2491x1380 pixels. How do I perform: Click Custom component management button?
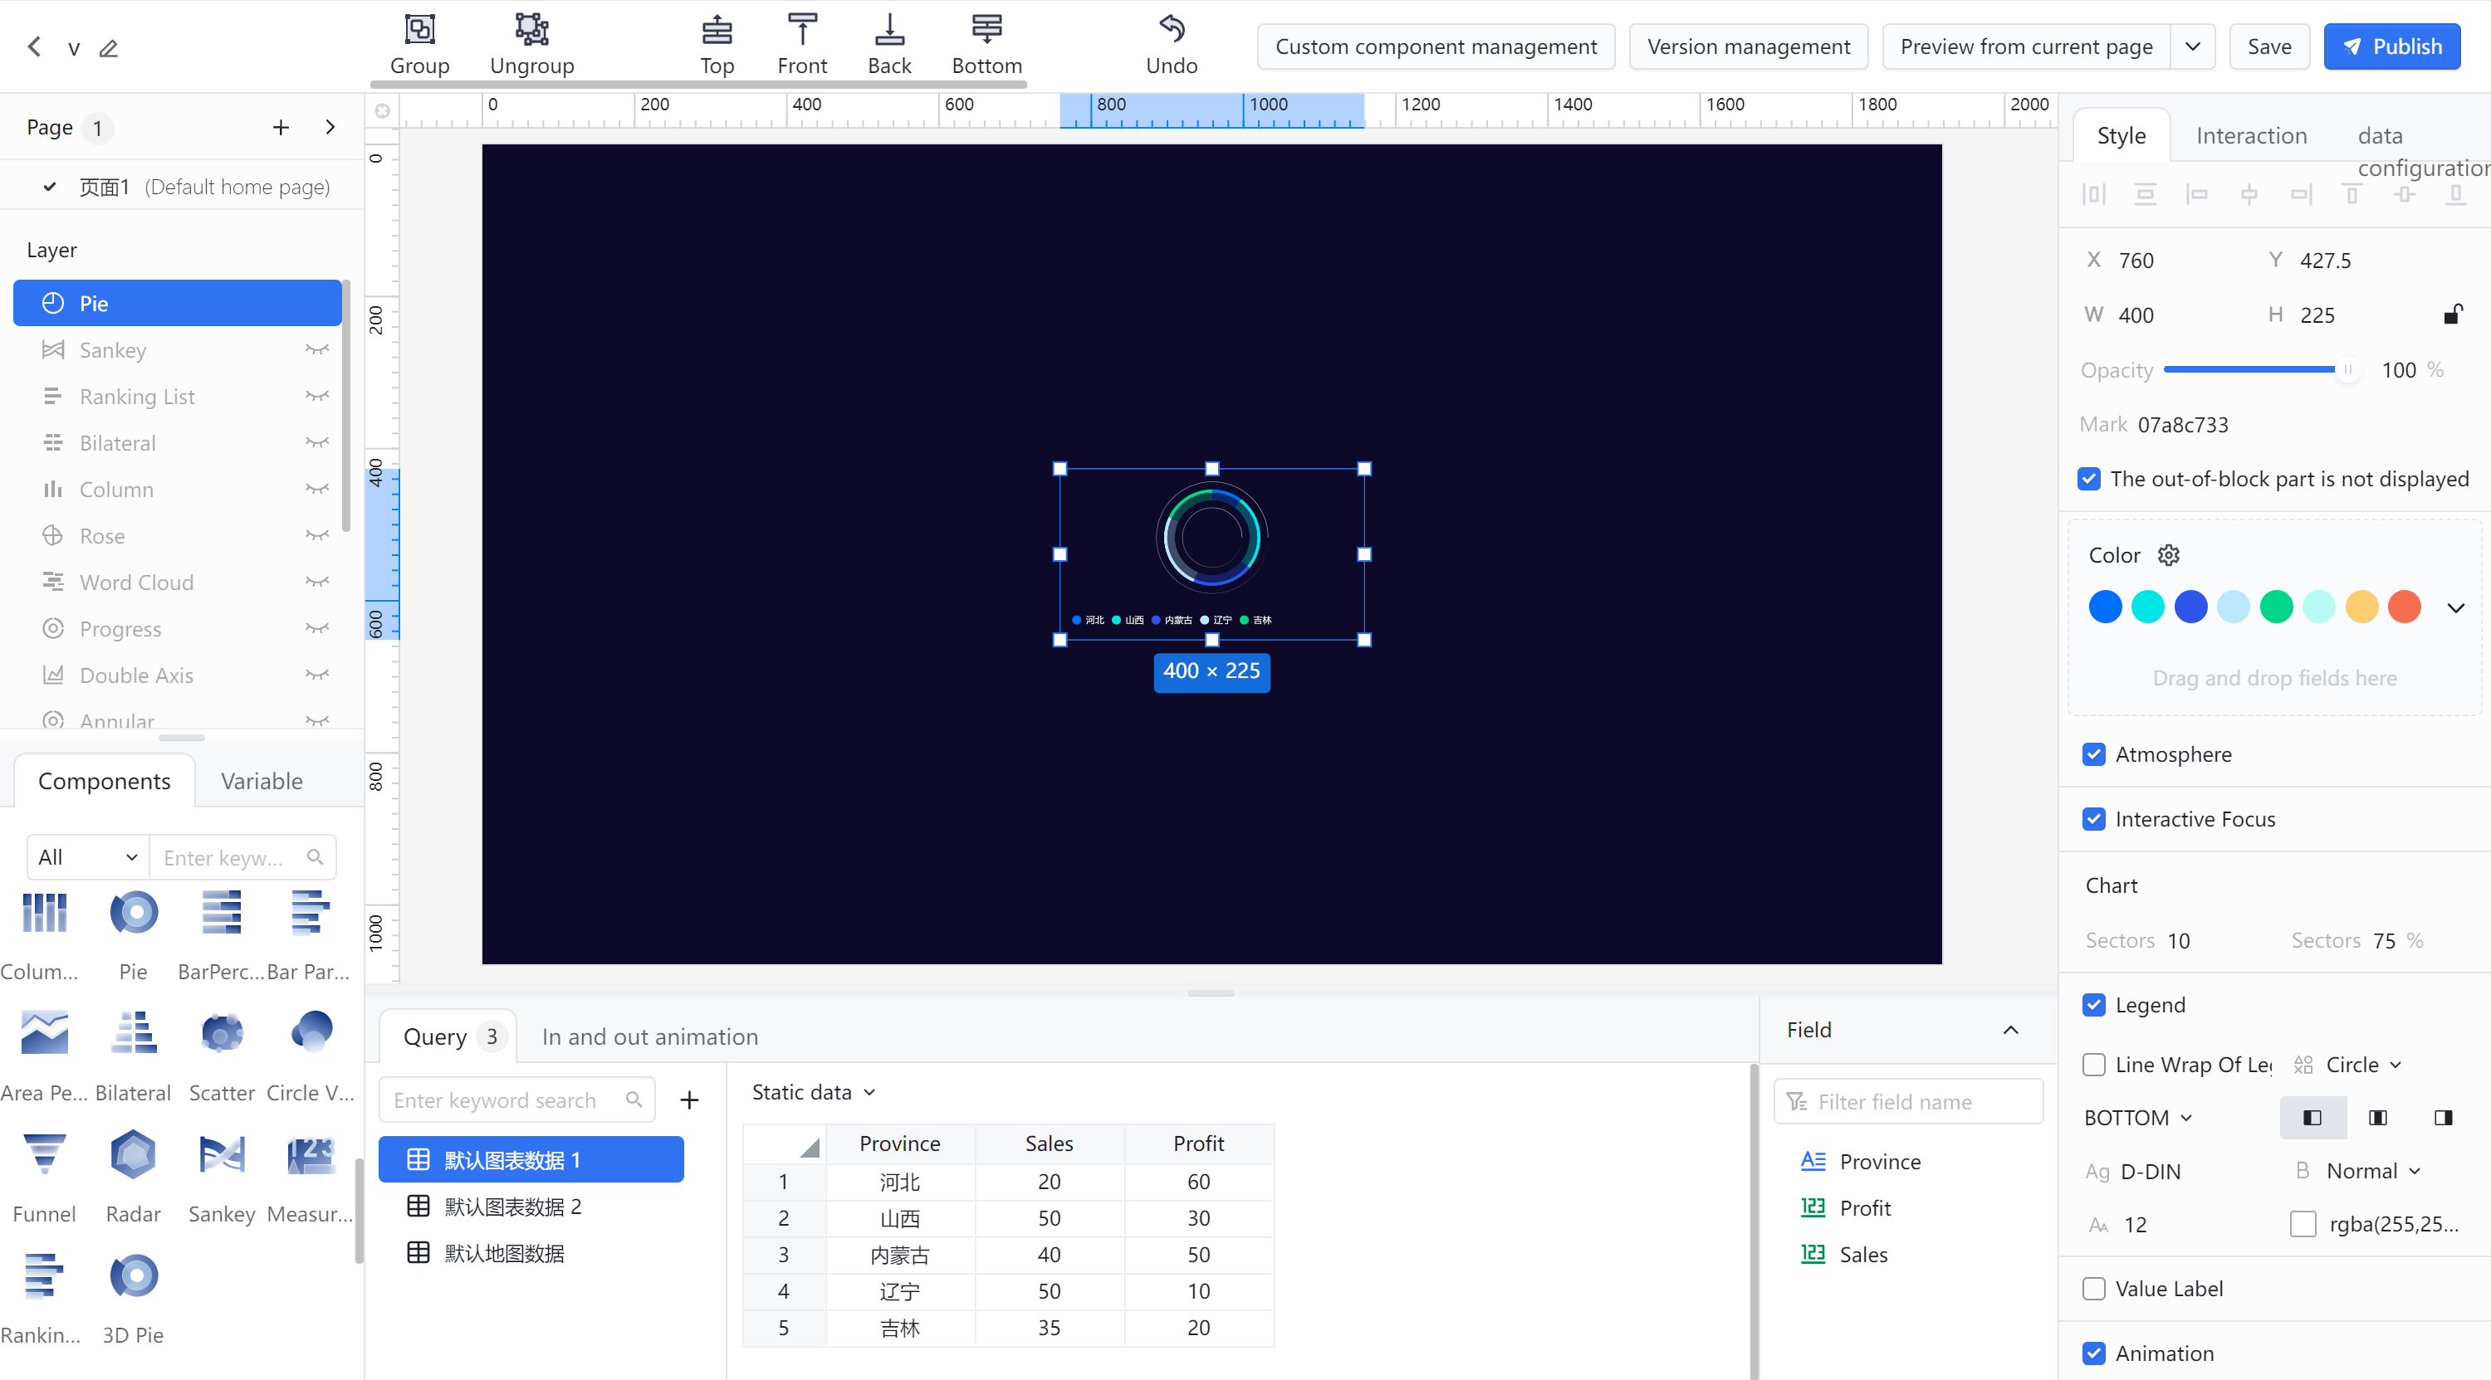point(1435,46)
